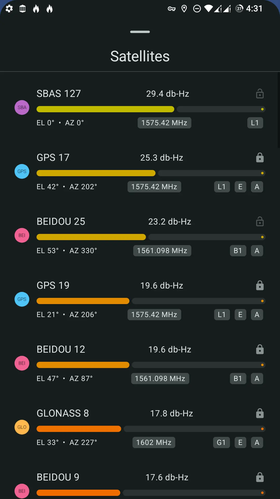280x499 pixels.
Task: Tap the settings gear in status bar
Action: tap(9, 9)
